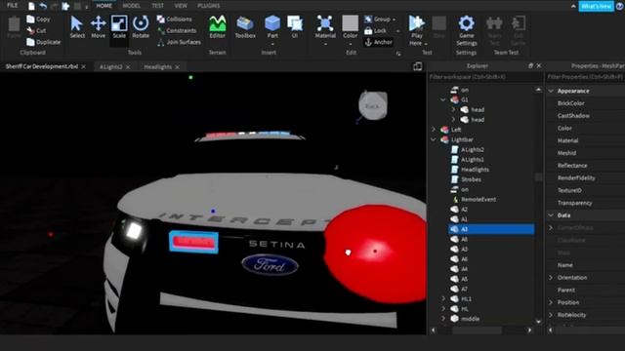The image size is (625, 351).
Task: Expand the middle item
Action: click(x=443, y=319)
